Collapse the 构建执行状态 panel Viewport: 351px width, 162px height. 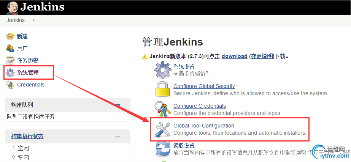(x=118, y=136)
